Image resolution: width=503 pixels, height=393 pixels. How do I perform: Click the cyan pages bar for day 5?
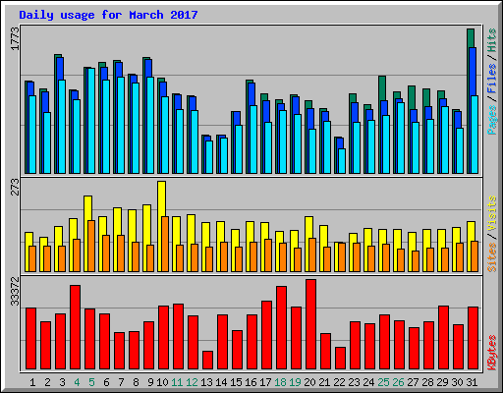(x=91, y=121)
